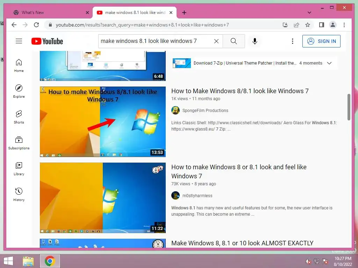Open Library in the sidebar
The width and height of the screenshot is (358, 268).
point(19,169)
